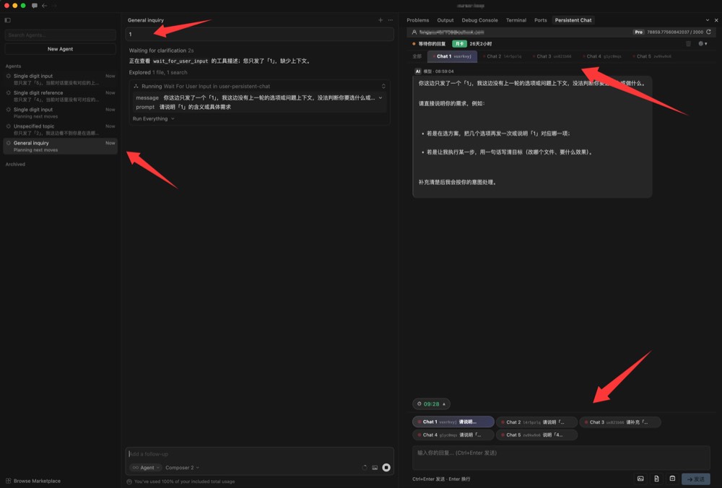Click the file attach icon near send button

pos(656,479)
